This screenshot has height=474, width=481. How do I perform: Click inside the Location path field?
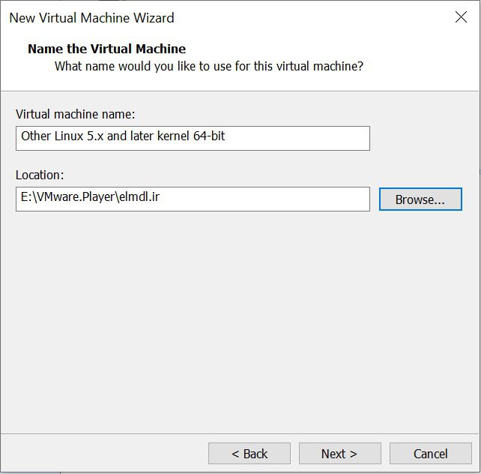192,199
